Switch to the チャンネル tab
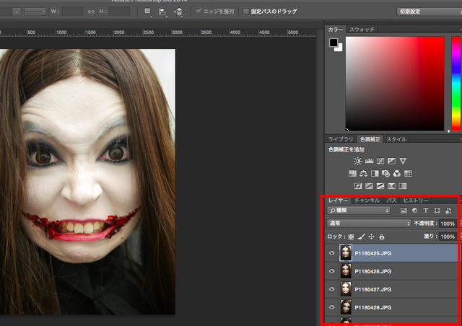 pos(367,201)
